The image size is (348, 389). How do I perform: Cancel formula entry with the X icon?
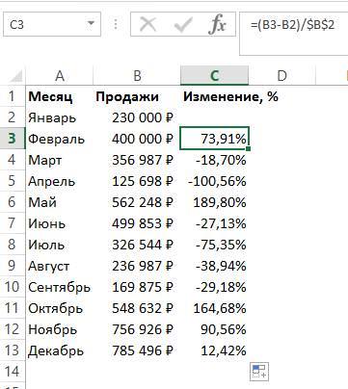tap(148, 24)
